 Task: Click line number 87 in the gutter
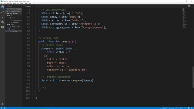coord(28,41)
